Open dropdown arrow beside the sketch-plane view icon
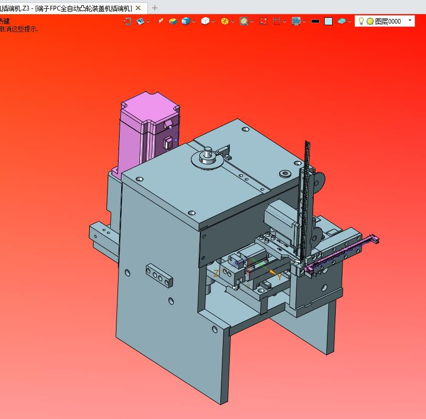The image size is (426, 419). (x=148, y=22)
